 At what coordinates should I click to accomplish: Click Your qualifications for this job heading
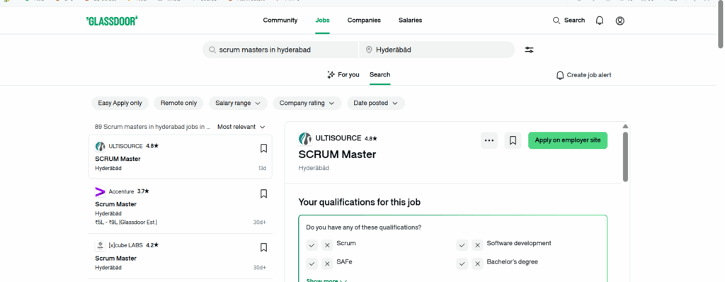pyautogui.click(x=359, y=203)
